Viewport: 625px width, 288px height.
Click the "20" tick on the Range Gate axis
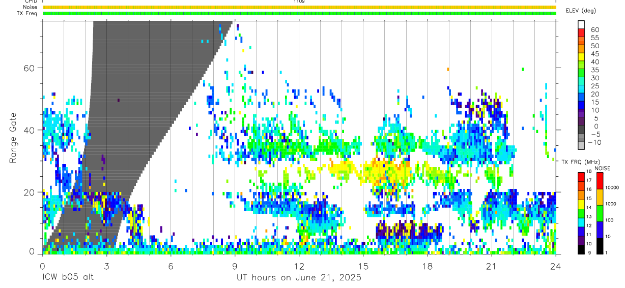[30, 192]
